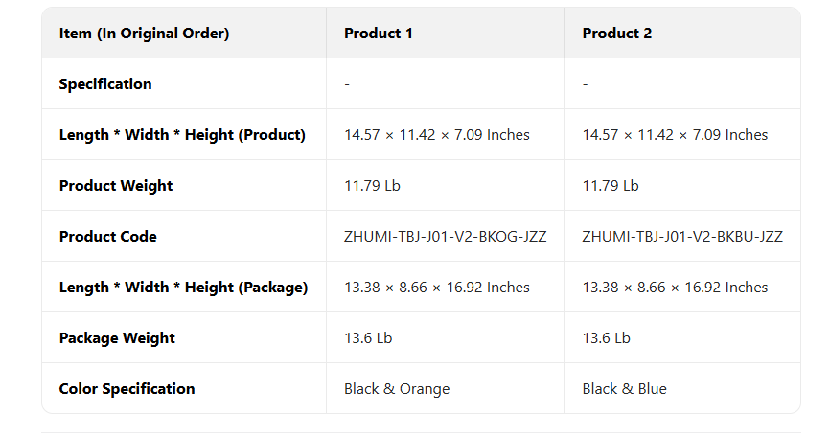The width and height of the screenshot is (830, 437).
Task: Click the "Item (In Original Order)" column header
Action: point(144,34)
